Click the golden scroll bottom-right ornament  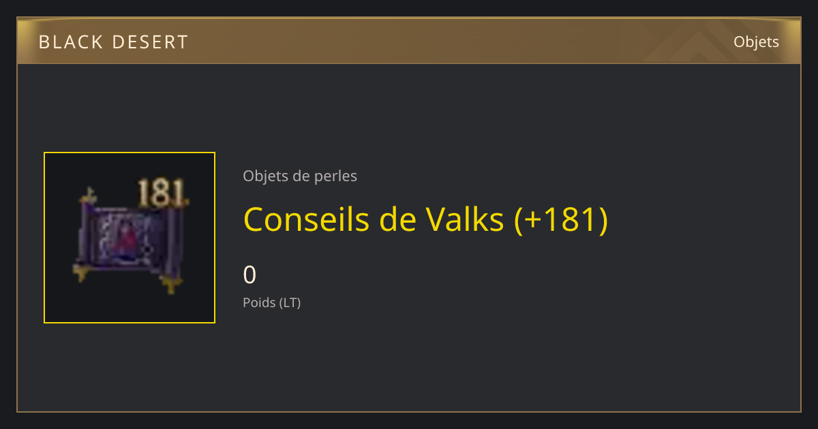170,282
